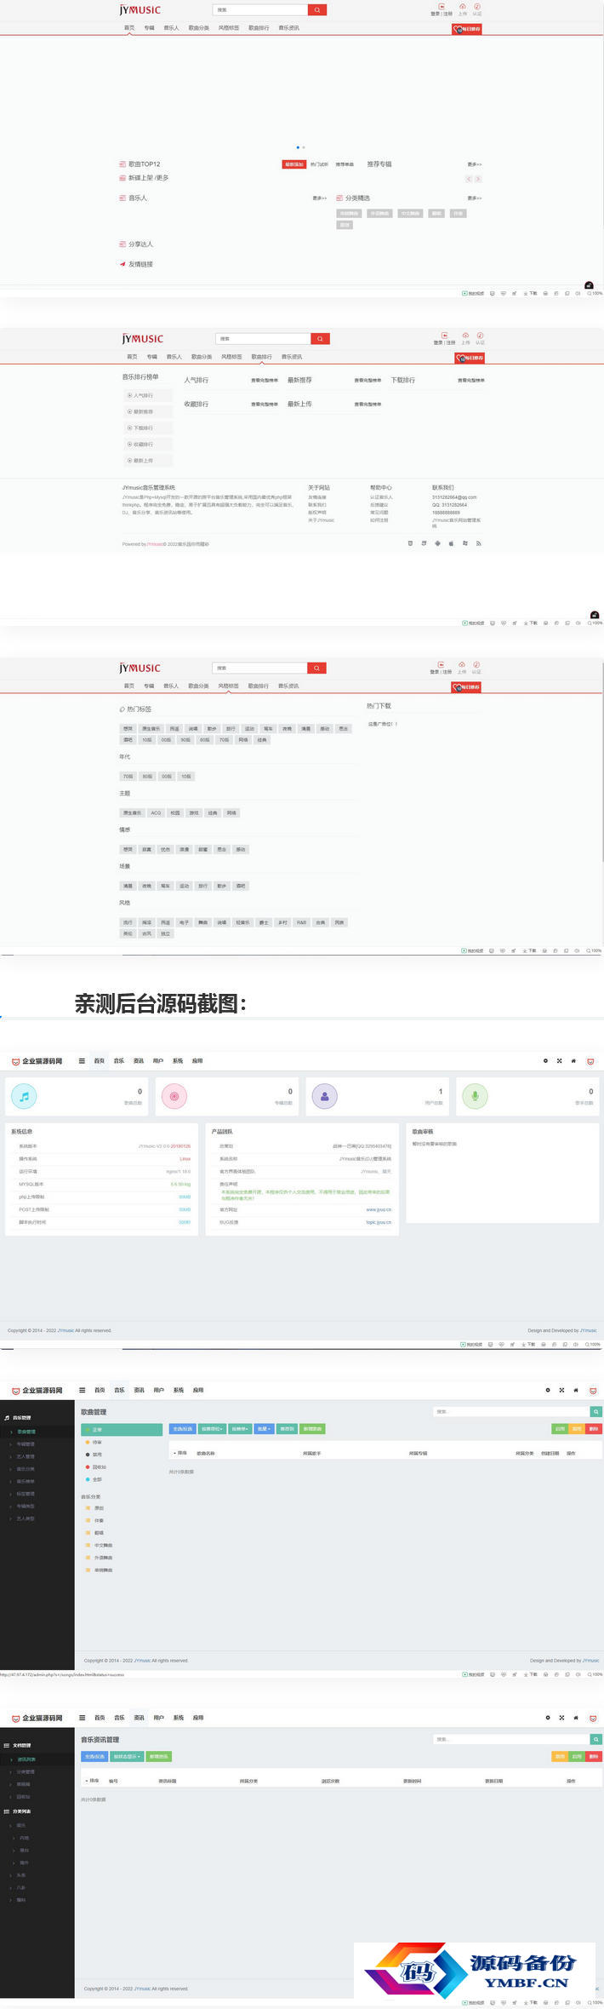Expand 艺人管理 in the music admin sidebar
The height and width of the screenshot is (2009, 604).
26,1456
